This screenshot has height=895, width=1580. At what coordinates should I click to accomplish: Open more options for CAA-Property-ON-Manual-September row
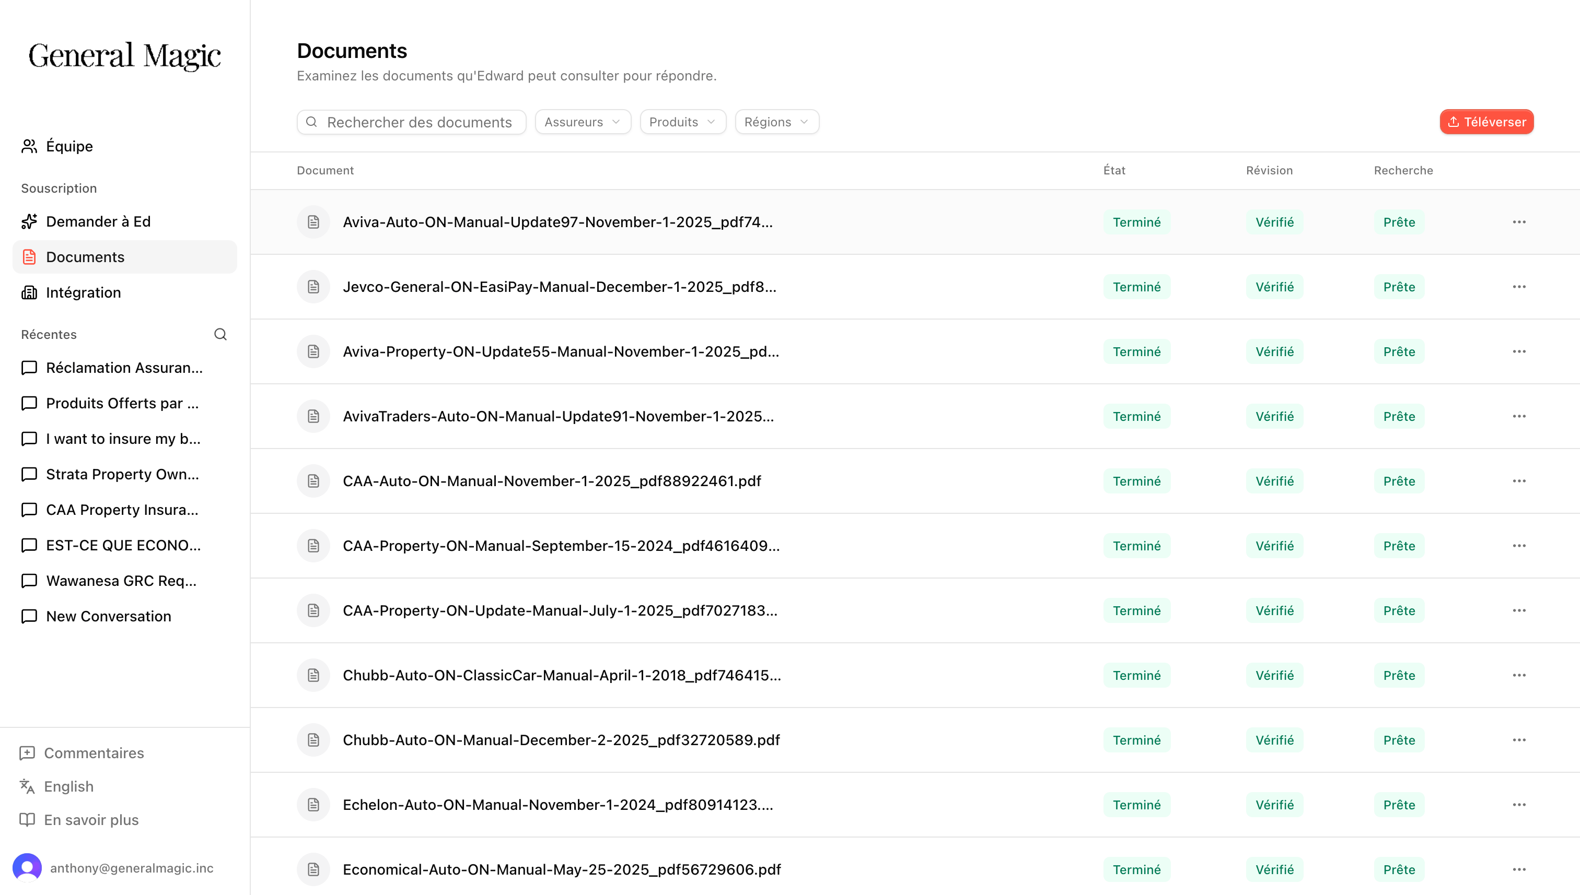pyautogui.click(x=1519, y=546)
